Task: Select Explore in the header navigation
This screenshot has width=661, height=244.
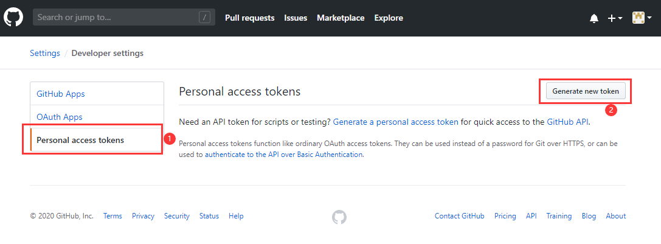Action: click(389, 18)
